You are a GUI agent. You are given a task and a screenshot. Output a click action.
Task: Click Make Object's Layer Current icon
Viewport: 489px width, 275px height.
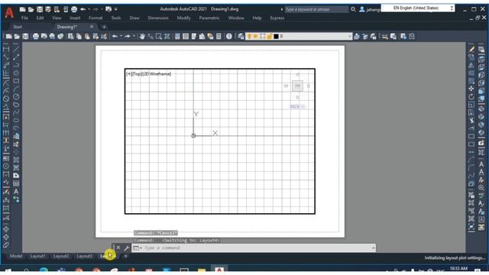pos(357,37)
